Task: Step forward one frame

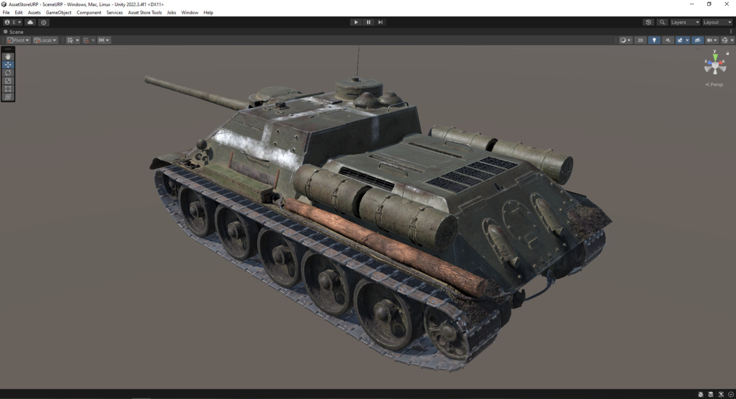Action: 380,22
